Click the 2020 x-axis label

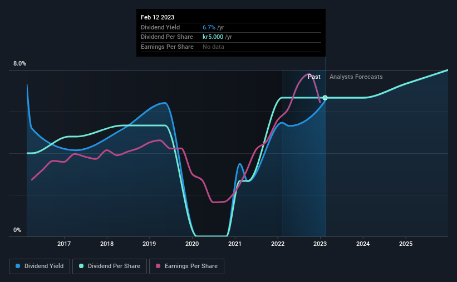pyautogui.click(x=192, y=244)
